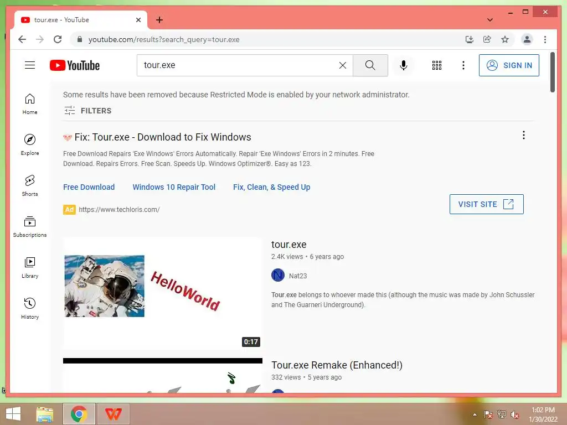Click Windows 10 Repair Tool link
This screenshot has width=567, height=425.
coord(174,187)
